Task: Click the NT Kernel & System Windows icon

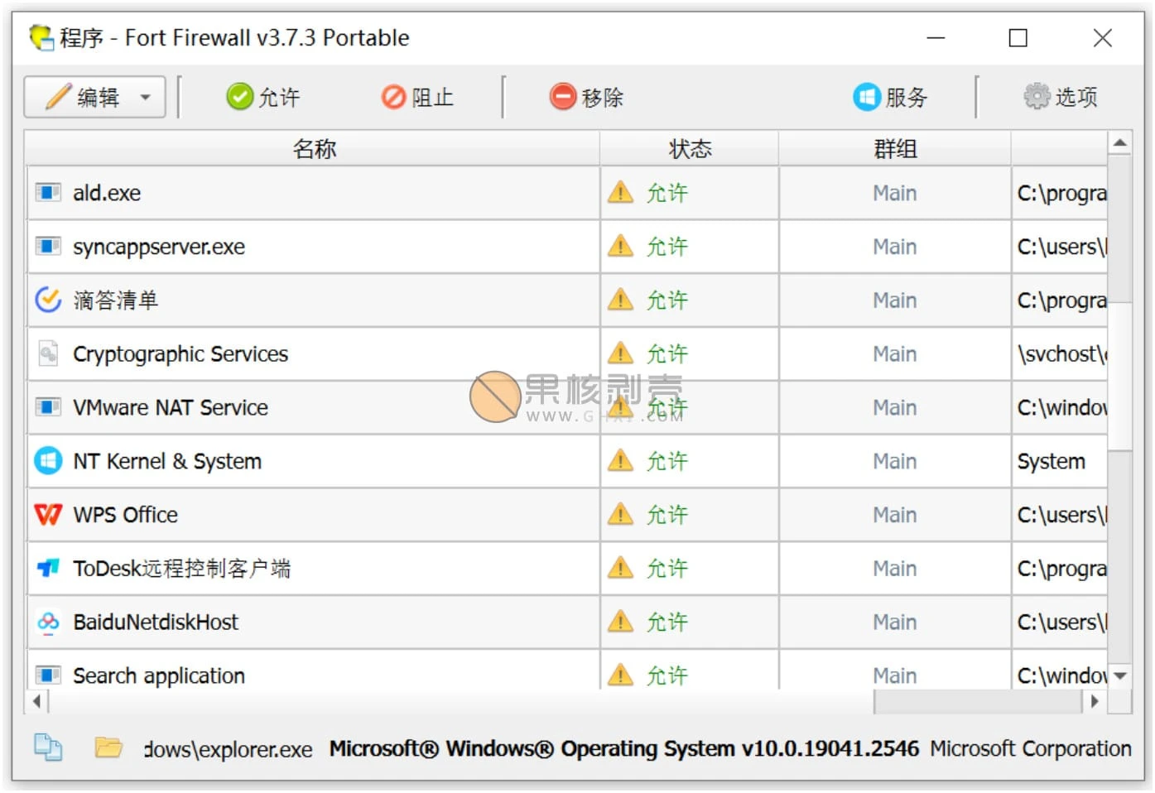Action: click(x=48, y=461)
